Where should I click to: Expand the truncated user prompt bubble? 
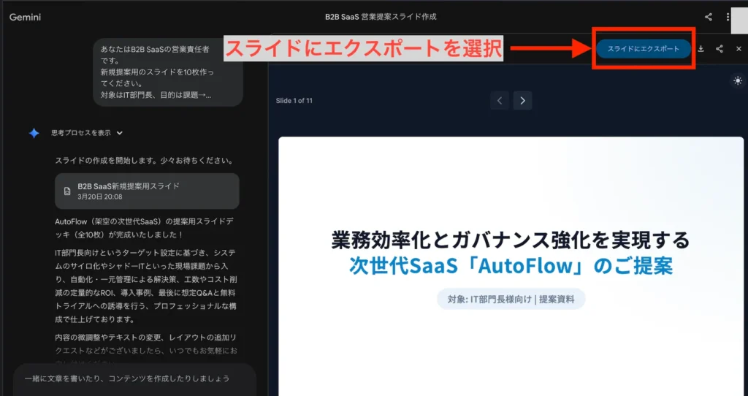click(168, 72)
